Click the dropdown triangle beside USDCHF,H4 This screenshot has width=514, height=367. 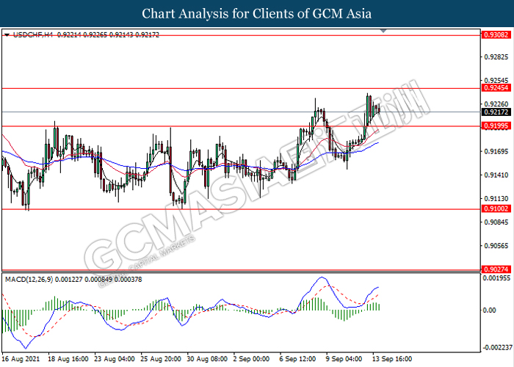click(x=7, y=34)
